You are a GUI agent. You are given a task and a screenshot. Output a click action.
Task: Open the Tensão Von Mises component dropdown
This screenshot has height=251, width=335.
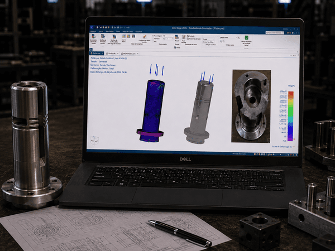208,42
